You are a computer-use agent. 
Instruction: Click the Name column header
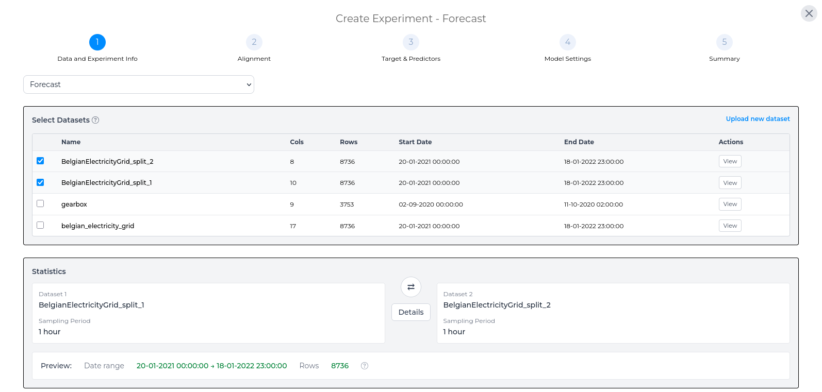click(71, 142)
